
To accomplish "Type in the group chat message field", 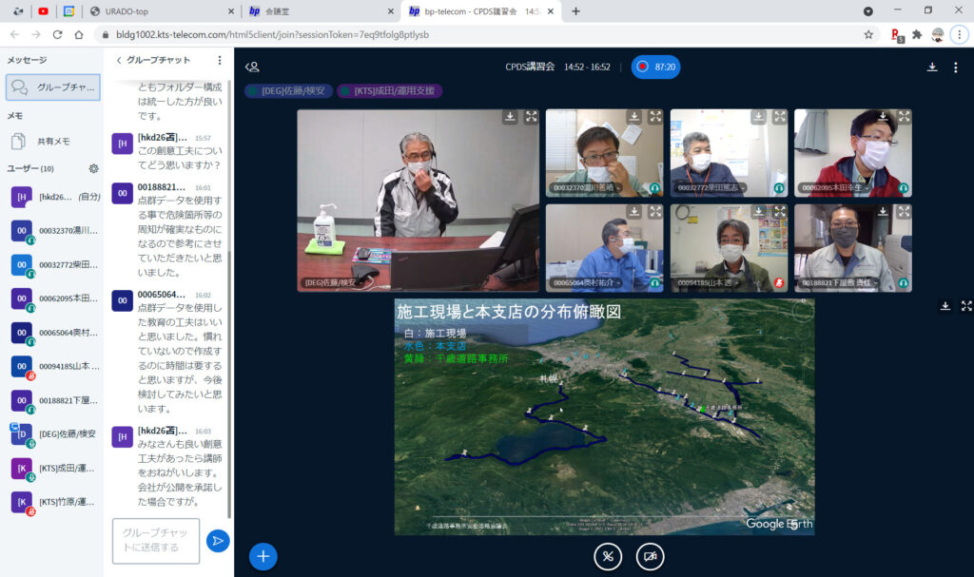I will pos(155,541).
